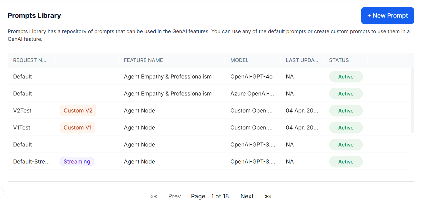Sort by the Status column header

339,60
